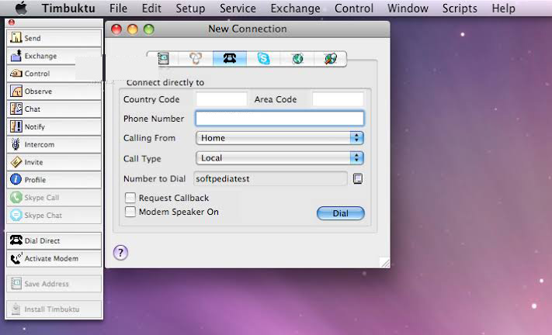Screen dimensions: 552x335
Task: Click the Send button in sidebar
Action: click(54, 38)
